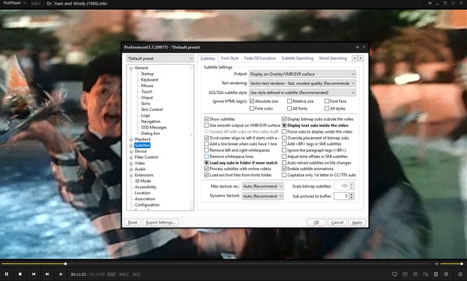467x281 pixels.
Task: Click the Sub pictures to buffer field
Action: 341,196
